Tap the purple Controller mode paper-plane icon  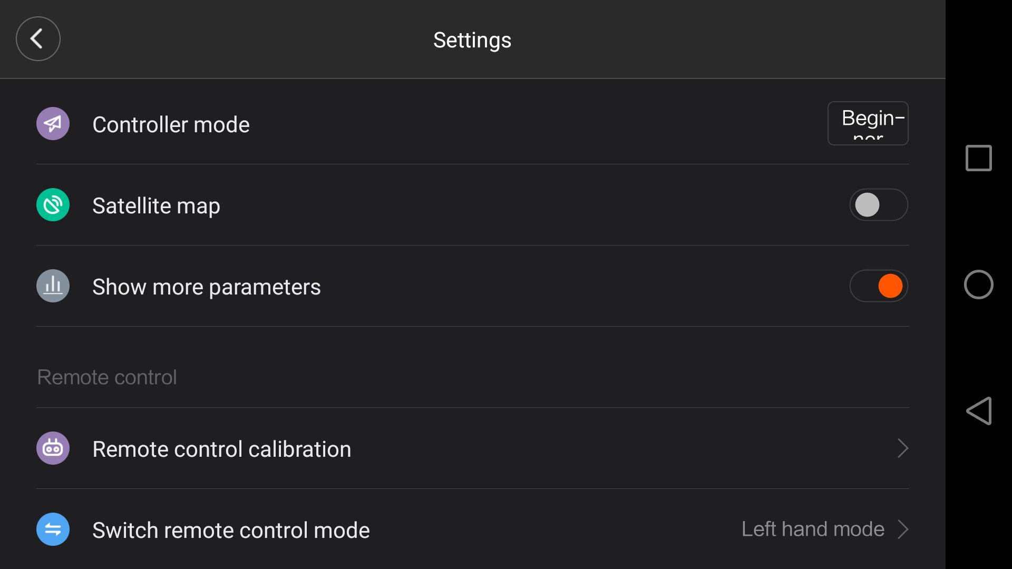click(x=53, y=124)
